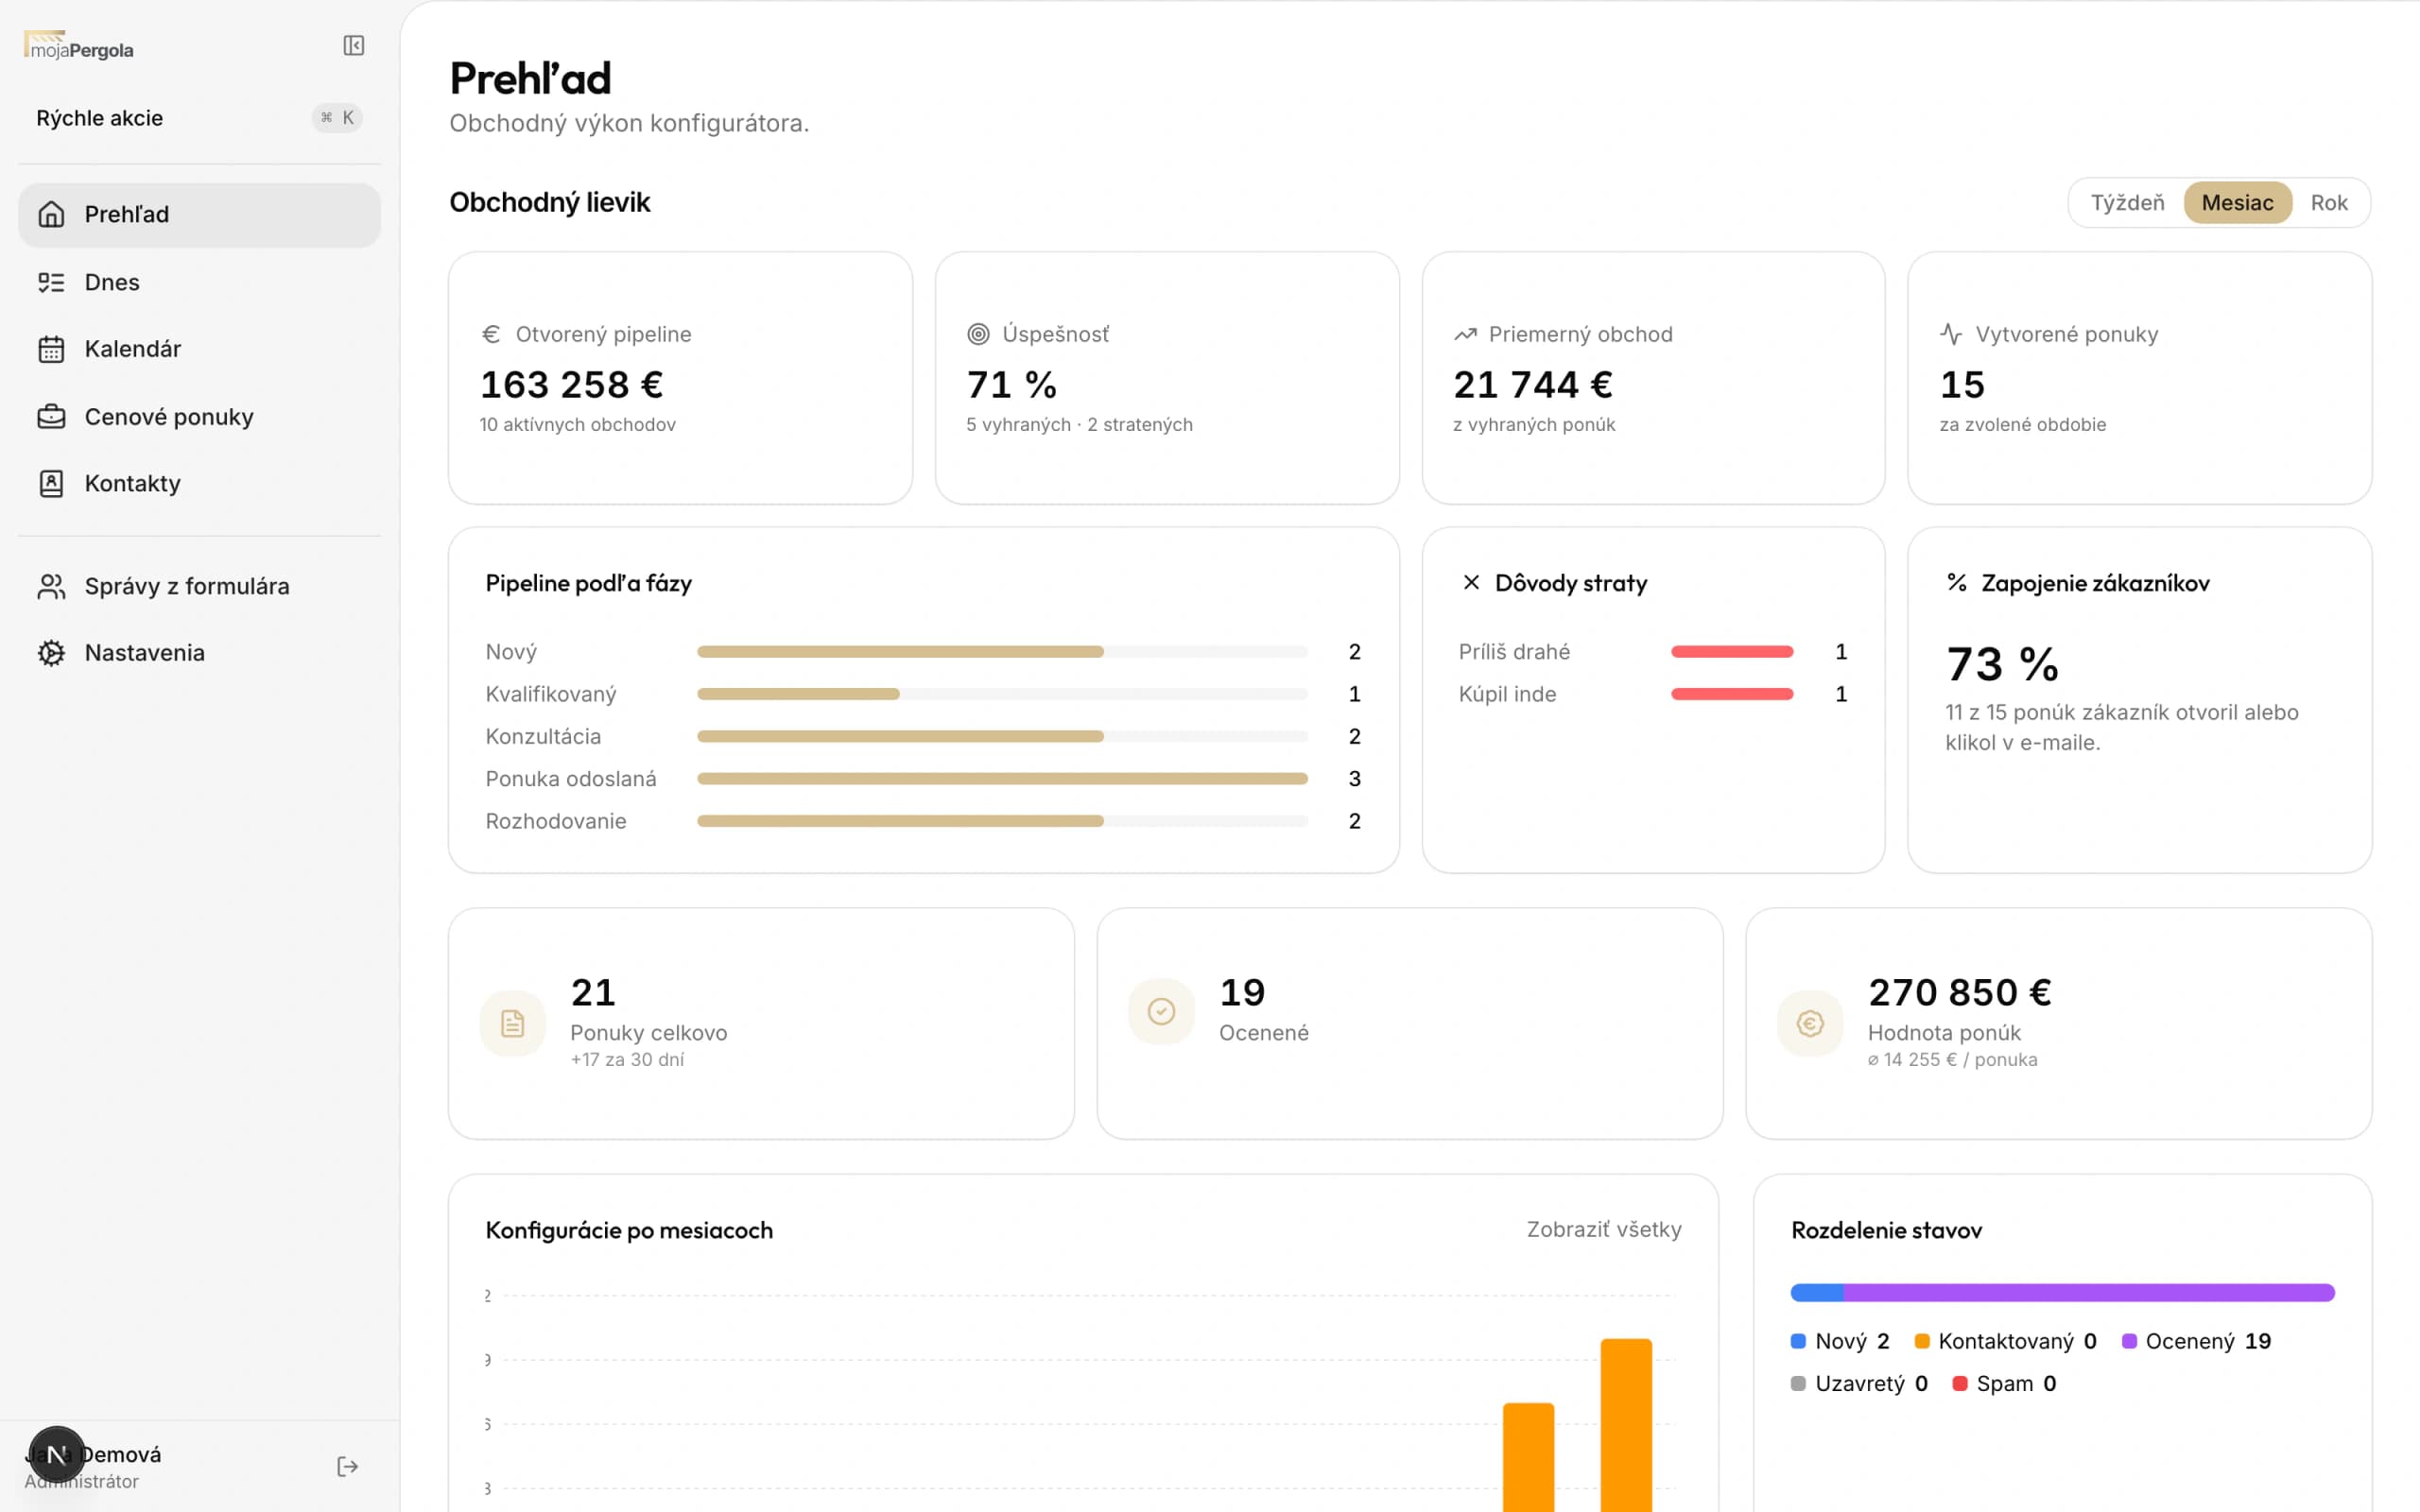2420x1512 pixels.
Task: Click the blue Nový legend swatch
Action: point(1798,1341)
